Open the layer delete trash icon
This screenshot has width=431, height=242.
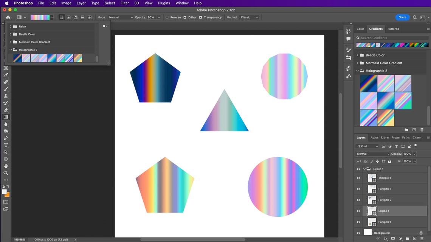pos(422,239)
